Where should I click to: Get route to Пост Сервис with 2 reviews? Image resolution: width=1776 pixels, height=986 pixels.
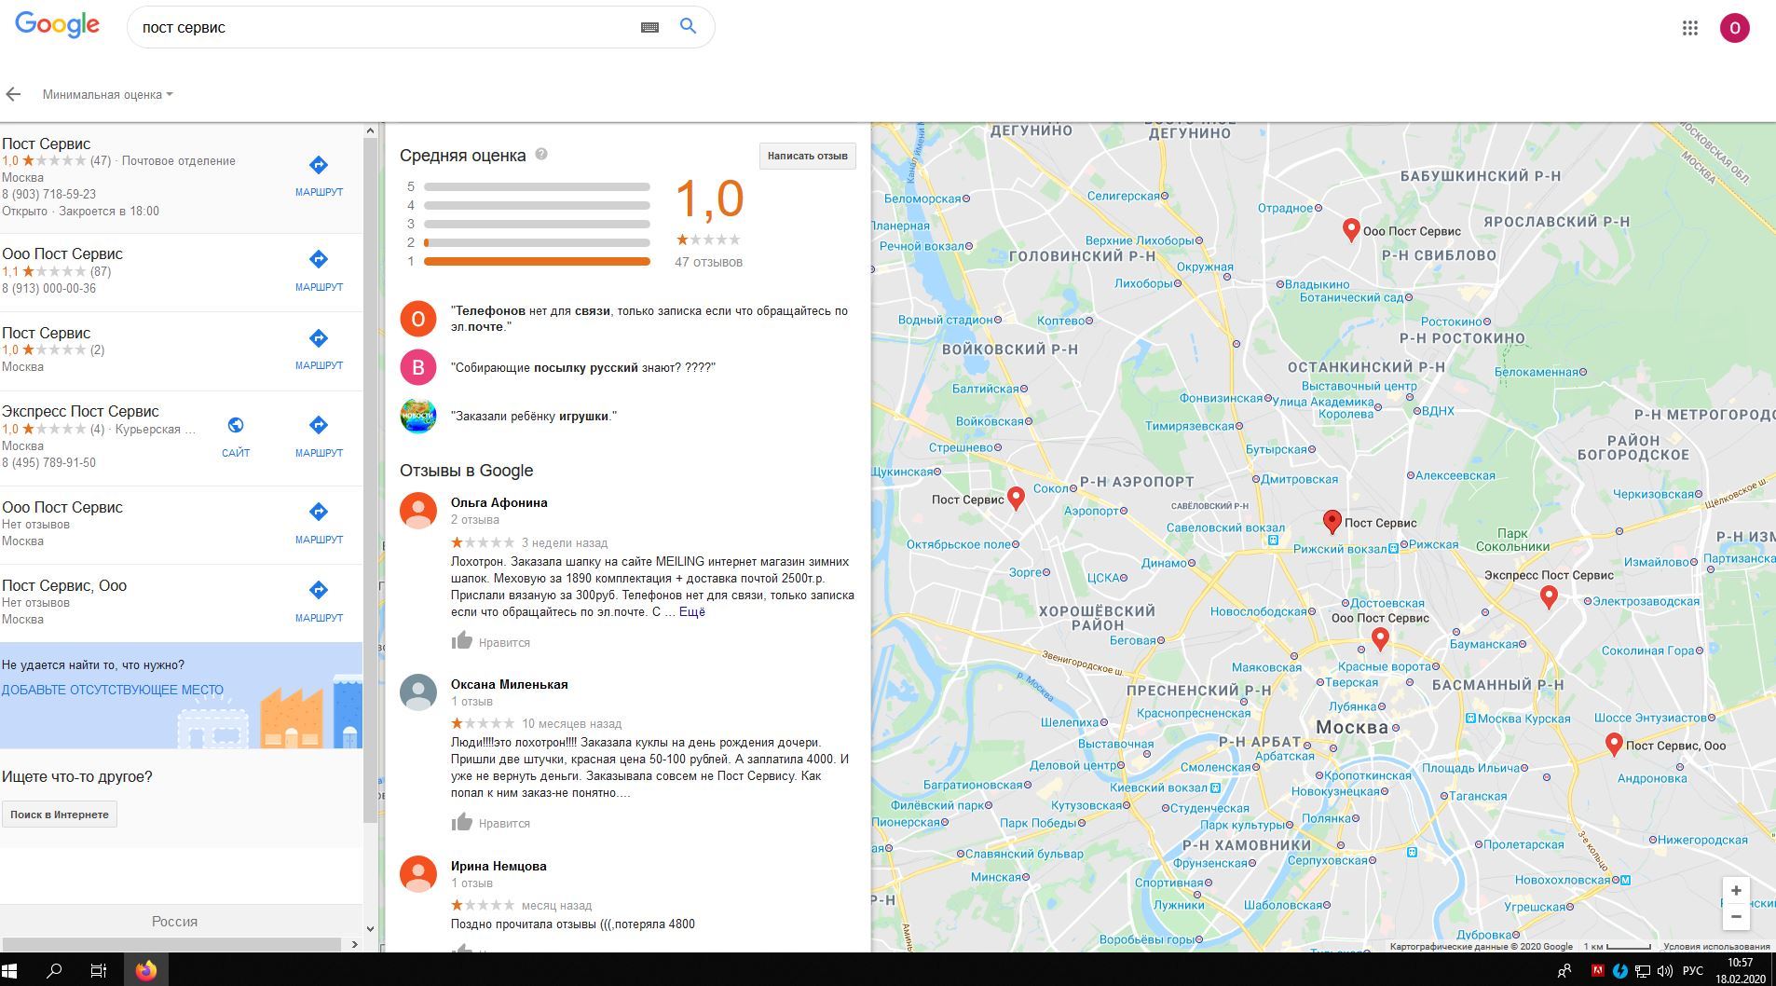click(319, 349)
